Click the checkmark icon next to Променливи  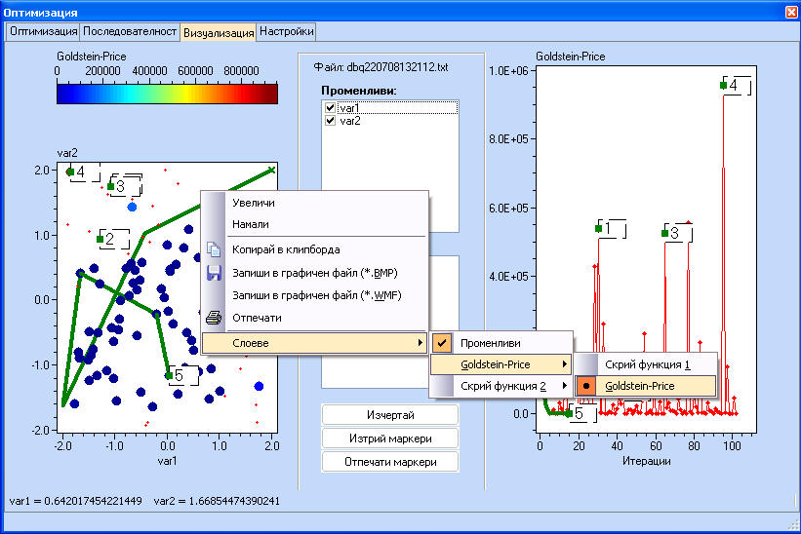tap(442, 343)
